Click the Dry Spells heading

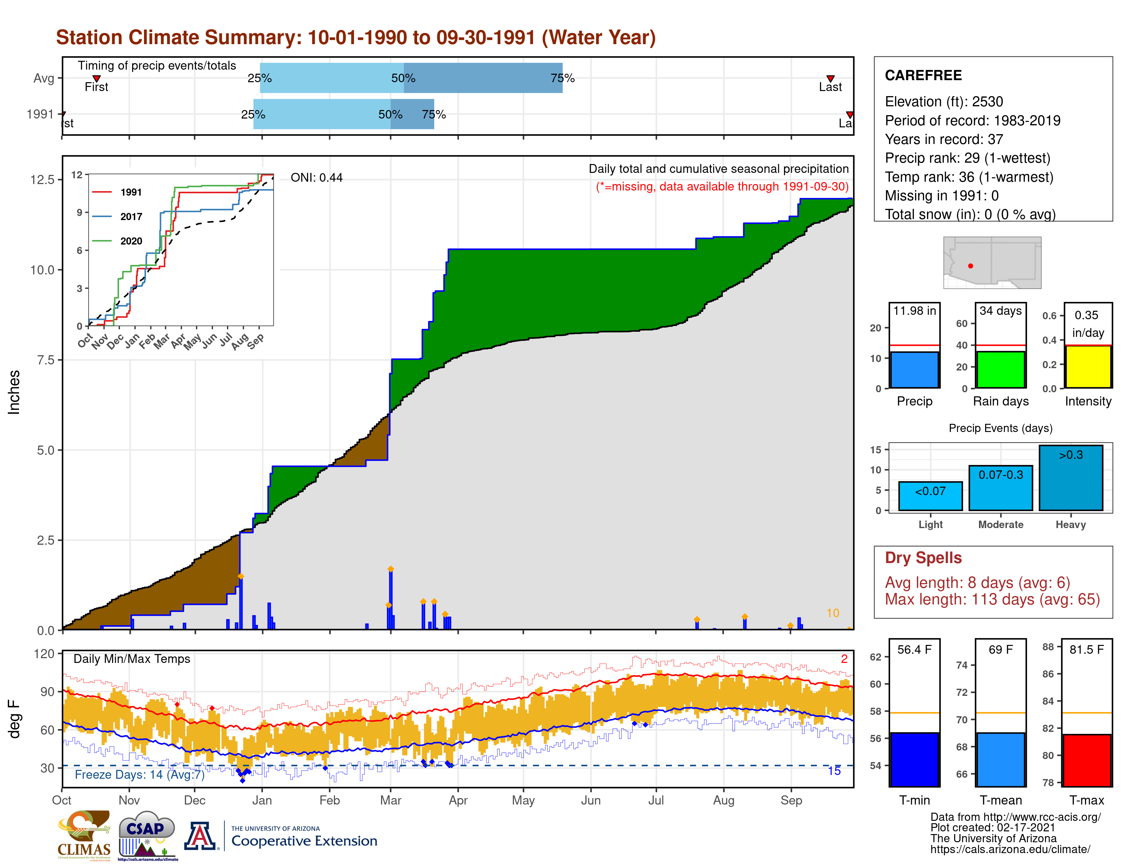point(923,558)
